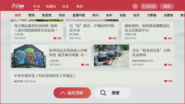This screenshot has width=185, height=104.
Task: Select the 要闻 category
Action: tap(32, 15)
